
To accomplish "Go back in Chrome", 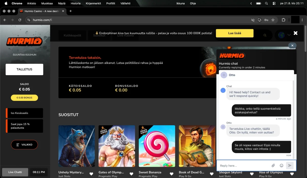I will pos(5,20).
